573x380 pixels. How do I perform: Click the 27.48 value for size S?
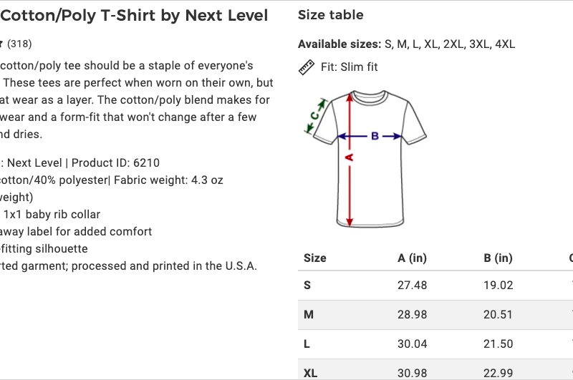click(x=413, y=285)
